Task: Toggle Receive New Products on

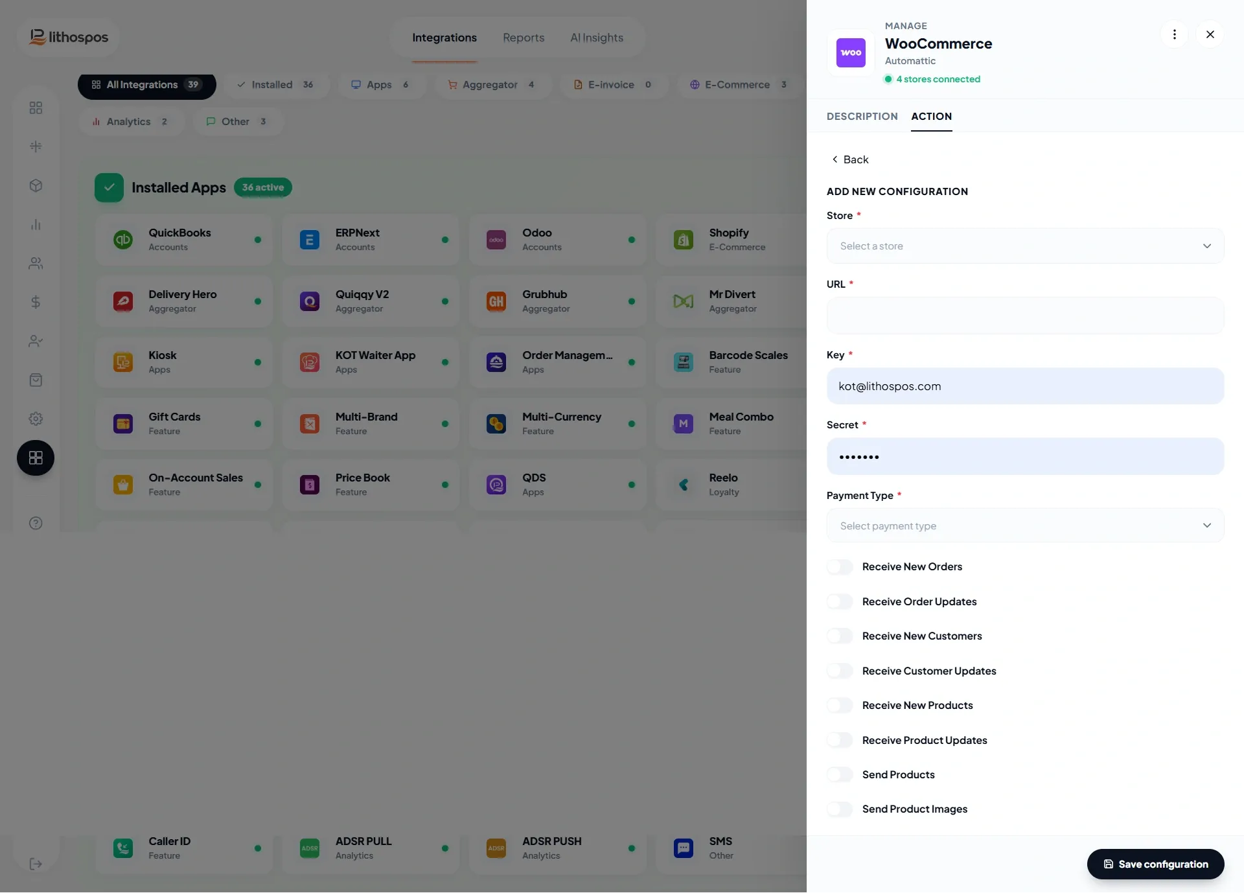Action: [x=840, y=706]
